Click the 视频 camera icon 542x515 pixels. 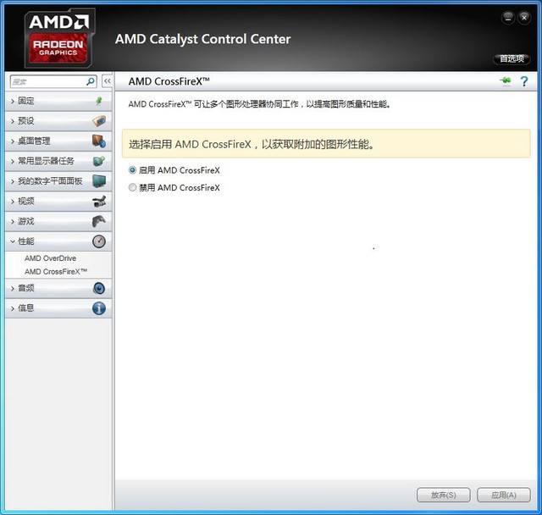[x=99, y=201]
